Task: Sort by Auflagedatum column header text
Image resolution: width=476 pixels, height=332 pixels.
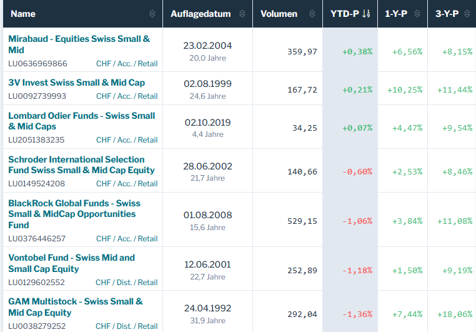Action: (x=200, y=14)
